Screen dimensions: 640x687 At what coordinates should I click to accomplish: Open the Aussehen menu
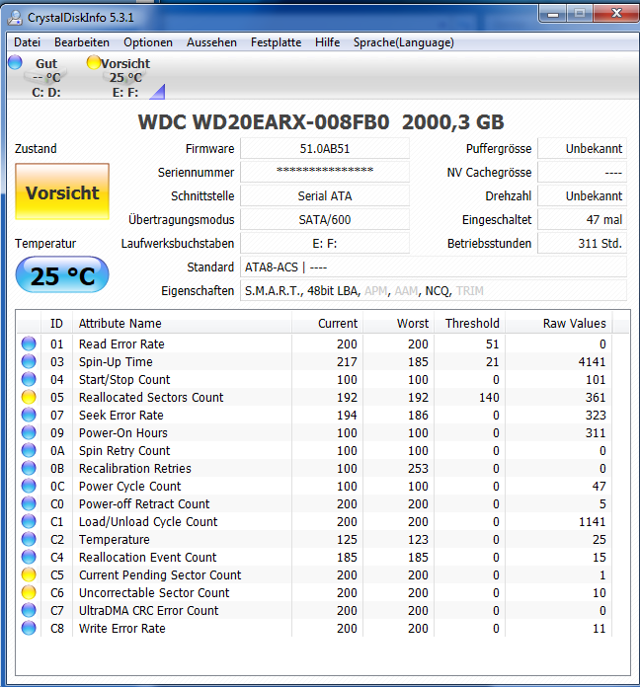(x=211, y=42)
